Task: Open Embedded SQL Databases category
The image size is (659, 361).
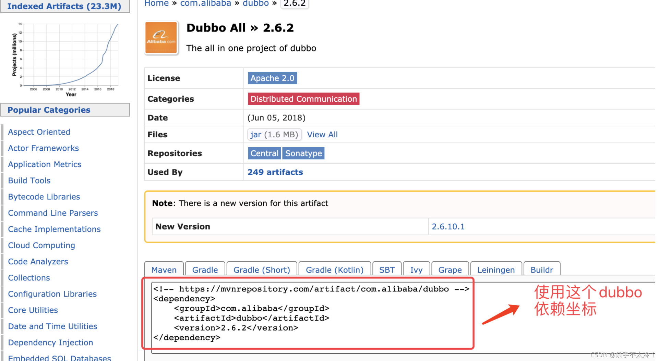Action: pyautogui.click(x=59, y=358)
